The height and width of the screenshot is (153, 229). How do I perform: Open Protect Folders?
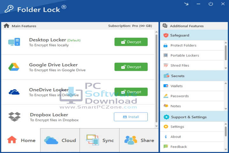(x=192, y=45)
